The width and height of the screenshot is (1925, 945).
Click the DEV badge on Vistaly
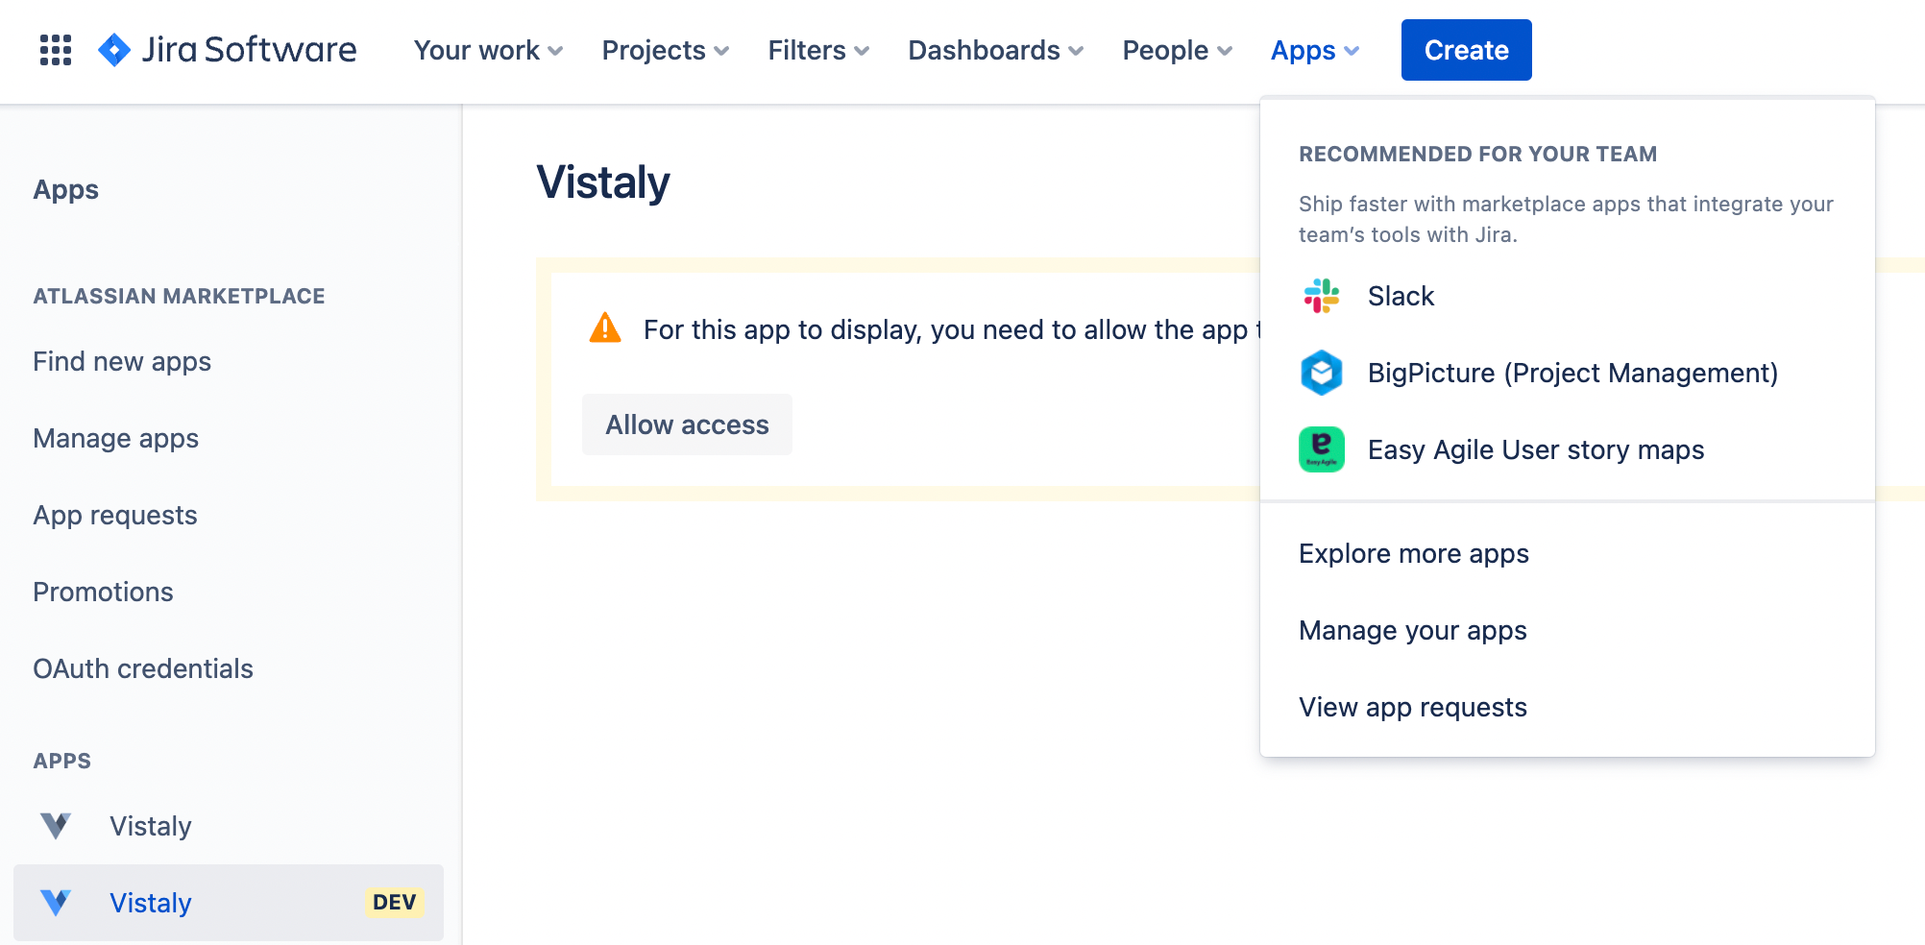(x=395, y=903)
